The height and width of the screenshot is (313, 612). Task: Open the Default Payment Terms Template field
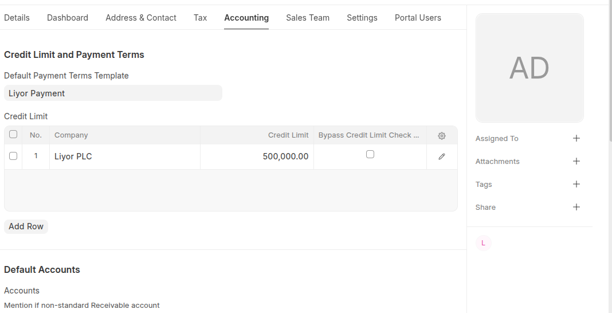coord(113,93)
